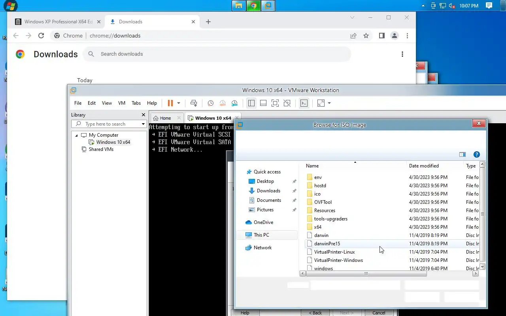
Task: Open Chrome's three-dot menu
Action: [x=407, y=36]
